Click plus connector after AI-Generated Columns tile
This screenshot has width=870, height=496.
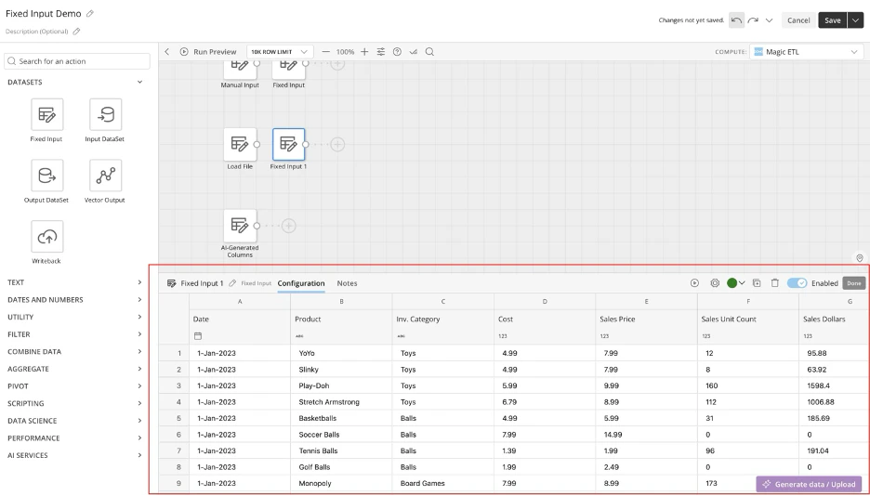pyautogui.click(x=288, y=226)
